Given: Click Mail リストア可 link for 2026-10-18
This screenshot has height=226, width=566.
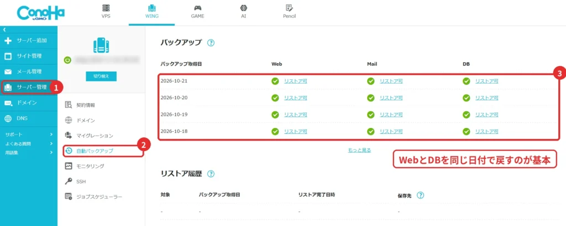Looking at the screenshot, I should (x=391, y=132).
